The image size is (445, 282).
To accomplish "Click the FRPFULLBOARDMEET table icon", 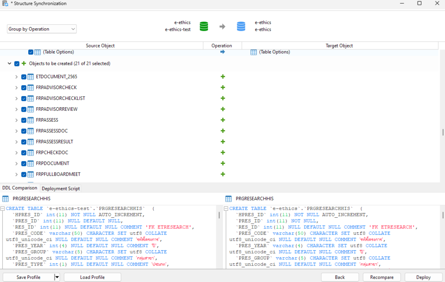I will pos(31,174).
